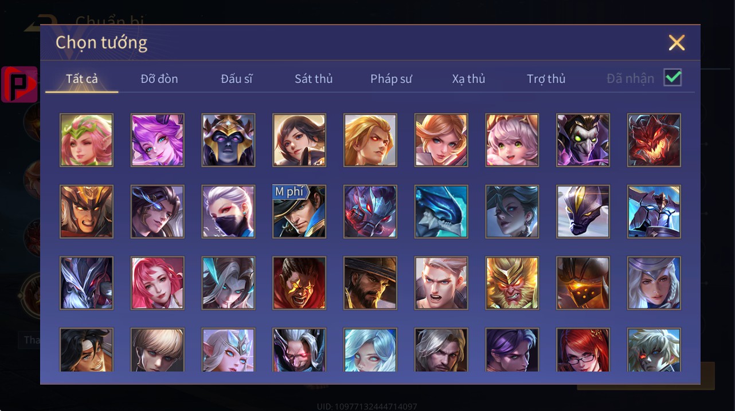The height and width of the screenshot is (411, 735).
Task: Pick the cowboy hat bearded hero
Action: pyautogui.click(x=370, y=283)
